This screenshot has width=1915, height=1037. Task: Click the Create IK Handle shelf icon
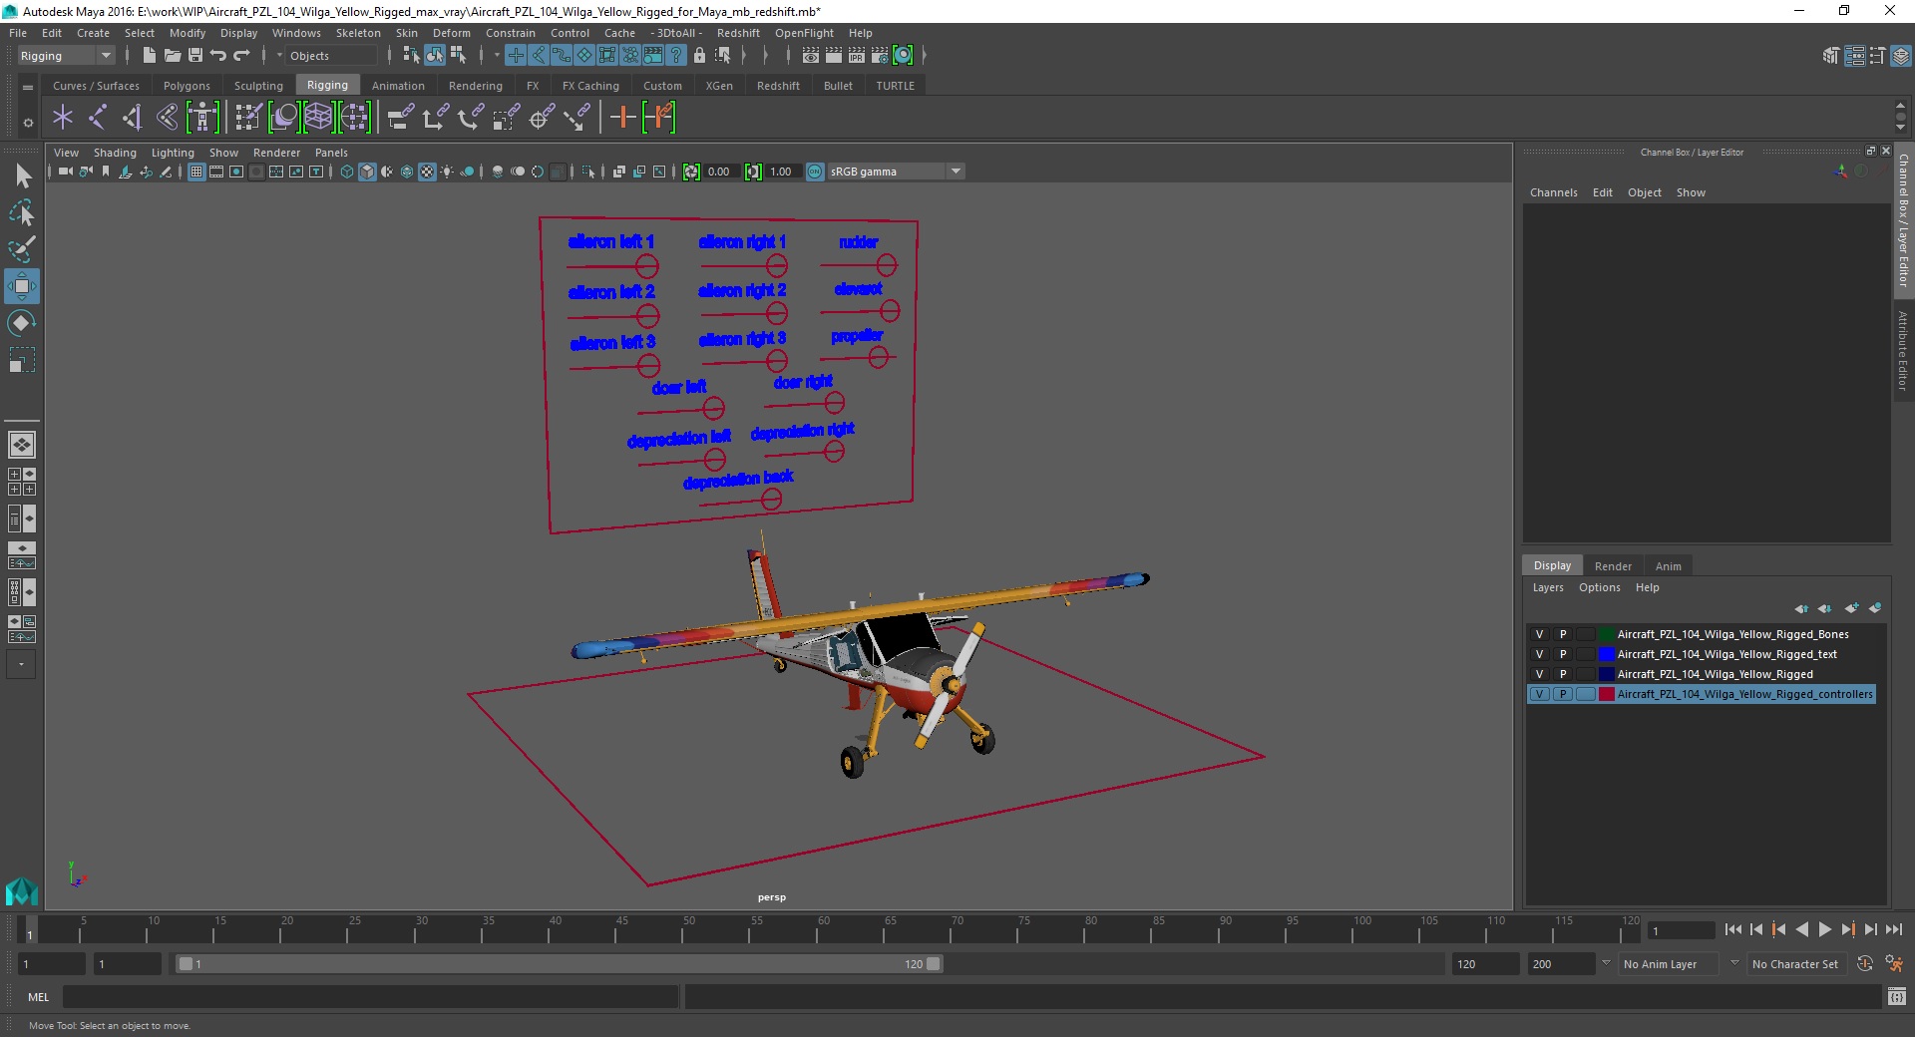click(x=133, y=118)
